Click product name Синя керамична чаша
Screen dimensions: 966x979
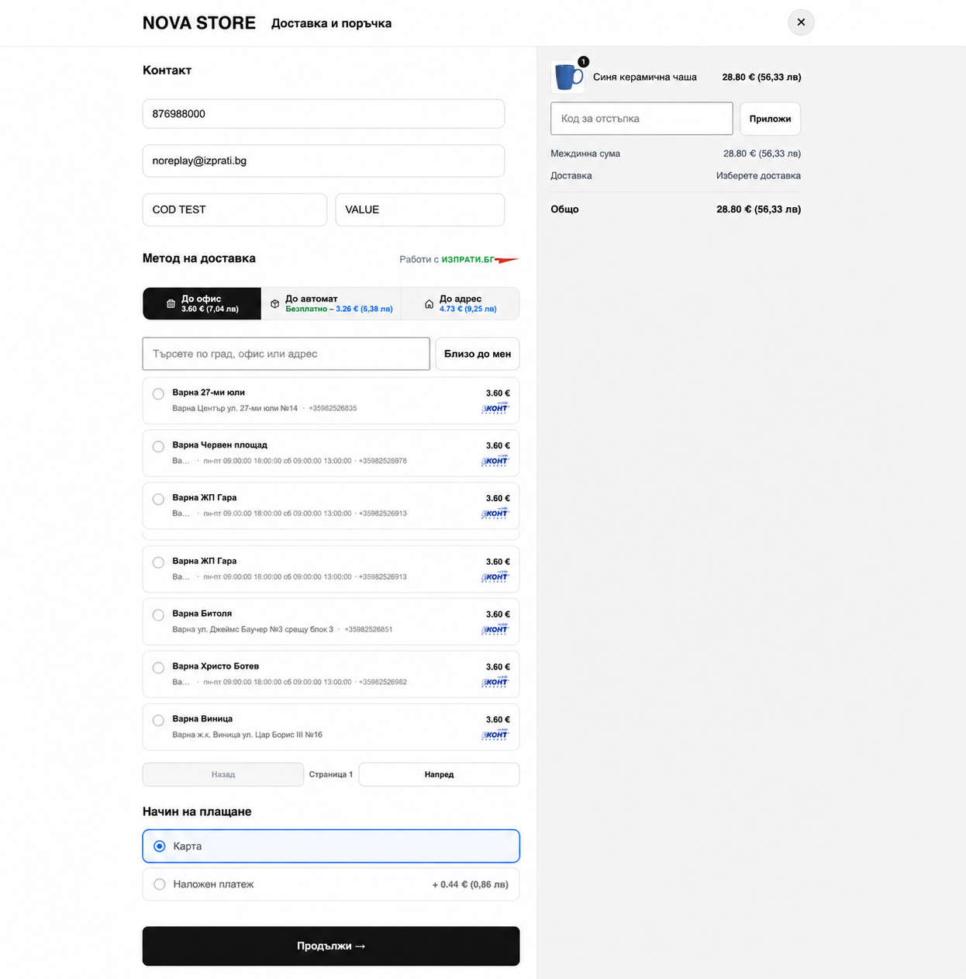pyautogui.click(x=645, y=77)
